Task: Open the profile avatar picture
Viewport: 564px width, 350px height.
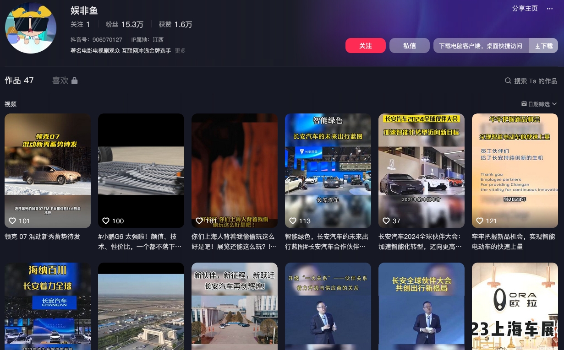Action: click(x=31, y=28)
